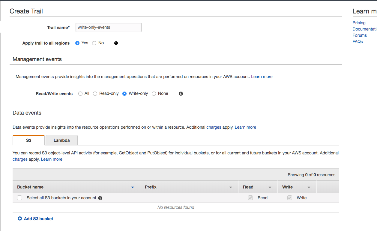This screenshot has width=377, height=231.
Task: Click the plus icon for Add S3 bucket
Action: coord(19,218)
